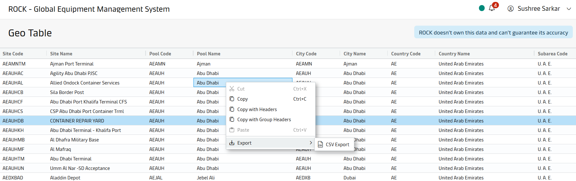Click the Copy icon in context menu

coord(232,99)
